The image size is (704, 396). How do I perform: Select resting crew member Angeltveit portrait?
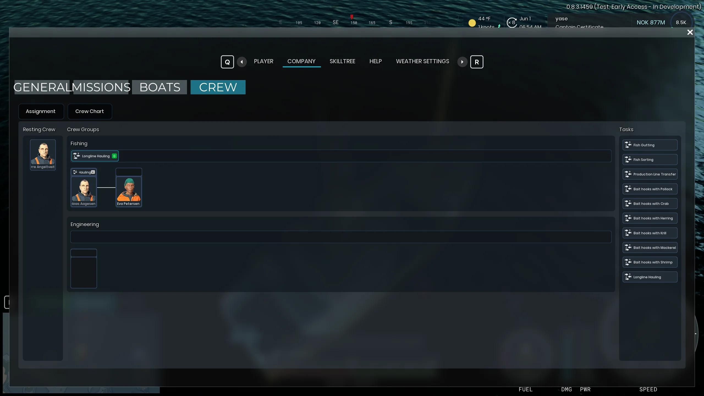pyautogui.click(x=43, y=155)
